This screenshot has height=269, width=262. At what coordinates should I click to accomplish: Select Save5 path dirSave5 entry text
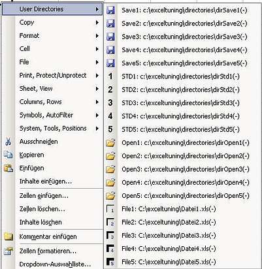(184, 63)
